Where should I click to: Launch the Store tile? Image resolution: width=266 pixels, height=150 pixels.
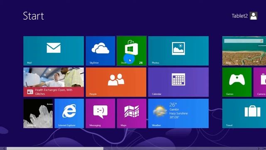pos(131,51)
